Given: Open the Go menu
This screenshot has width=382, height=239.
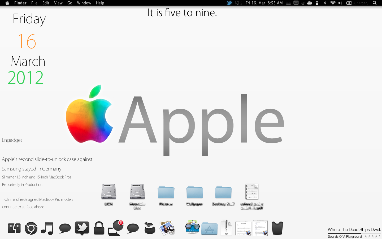Looking at the screenshot, I should [x=70, y=3].
